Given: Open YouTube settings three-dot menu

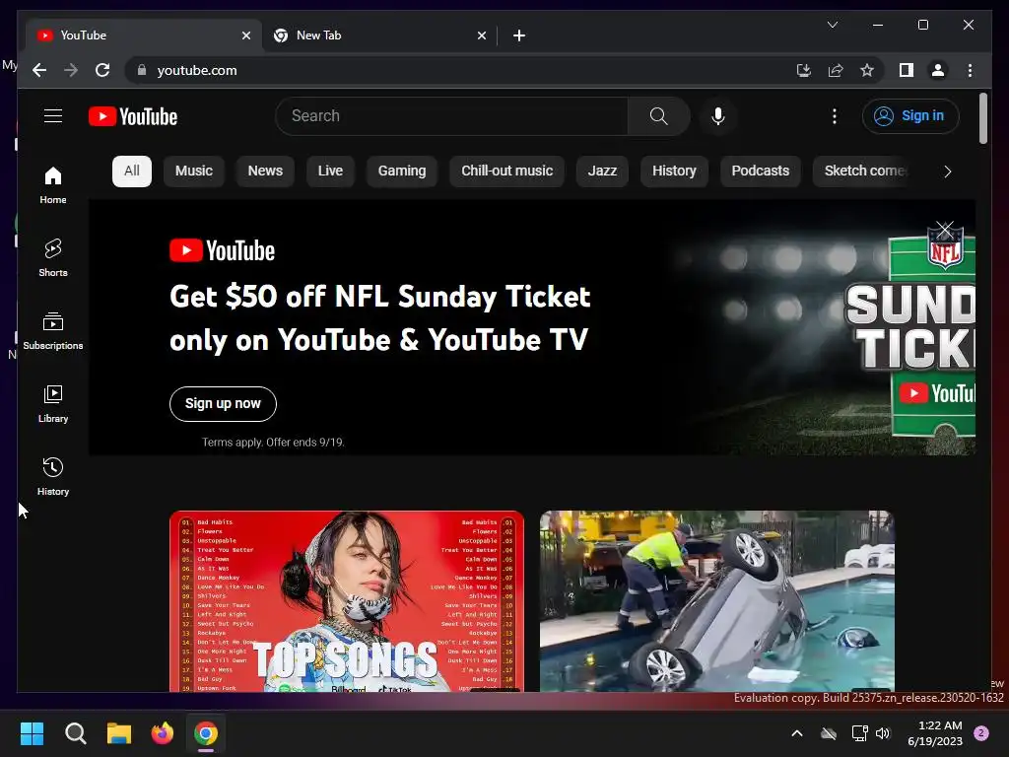Looking at the screenshot, I should click(834, 116).
